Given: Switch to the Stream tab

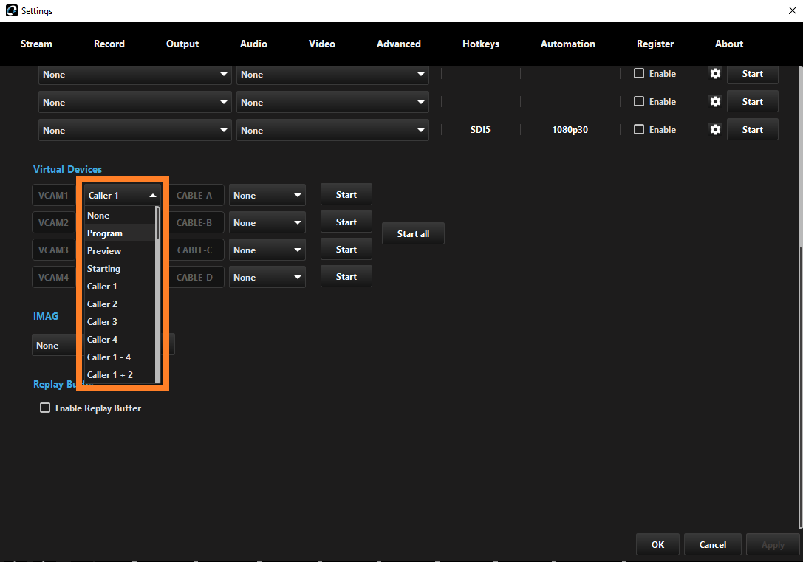Looking at the screenshot, I should point(36,44).
